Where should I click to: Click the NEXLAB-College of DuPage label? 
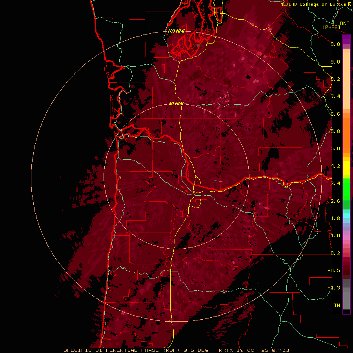coord(313,4)
